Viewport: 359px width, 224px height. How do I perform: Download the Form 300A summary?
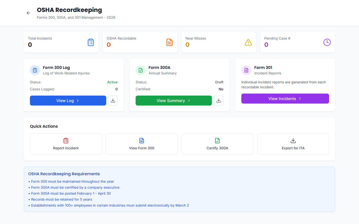coord(219,101)
